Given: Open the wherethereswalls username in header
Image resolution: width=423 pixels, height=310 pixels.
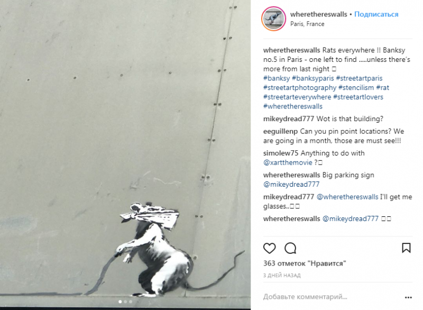Looking at the screenshot, I should [x=319, y=14].
